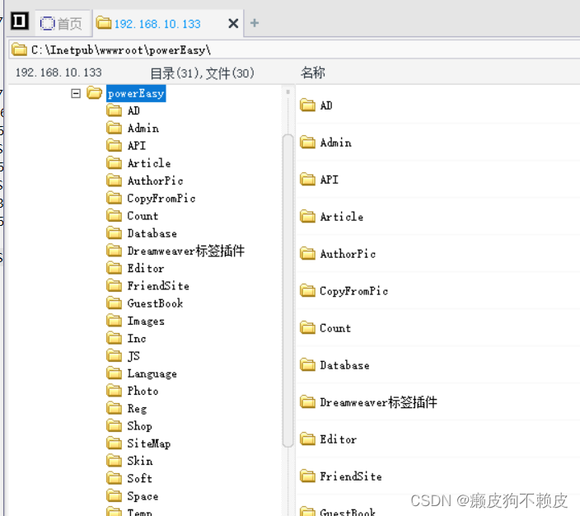Image resolution: width=580 pixels, height=516 pixels.
Task: Select Skin folder in the tree
Action: click(140, 461)
